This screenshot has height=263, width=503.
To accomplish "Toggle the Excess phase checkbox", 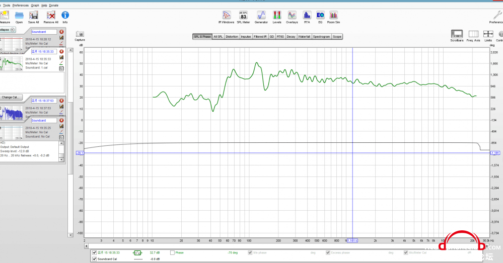I will pyautogui.click(x=328, y=253).
